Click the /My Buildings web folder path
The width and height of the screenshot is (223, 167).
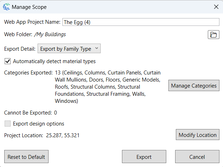click(x=50, y=34)
